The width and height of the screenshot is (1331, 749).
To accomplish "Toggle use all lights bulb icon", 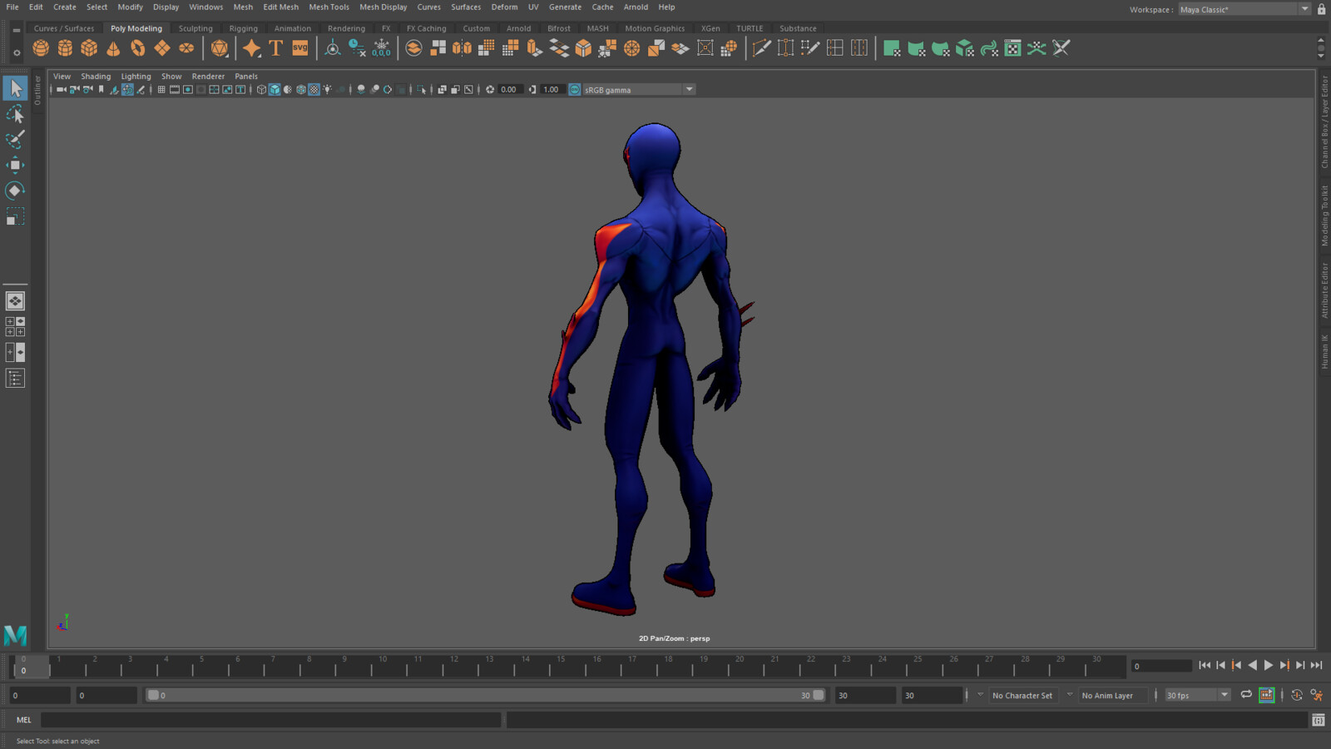I will tap(328, 90).
